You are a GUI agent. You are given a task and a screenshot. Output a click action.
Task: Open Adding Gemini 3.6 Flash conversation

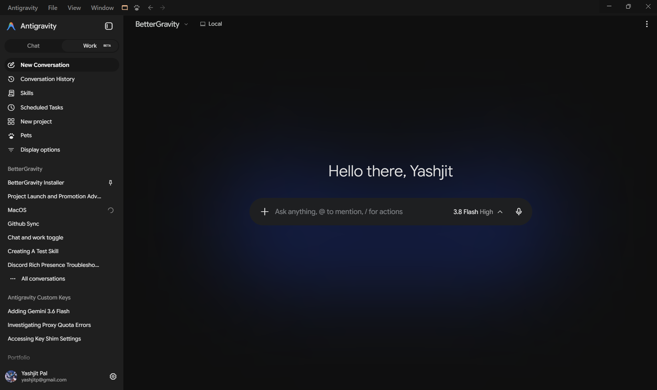[62, 311]
